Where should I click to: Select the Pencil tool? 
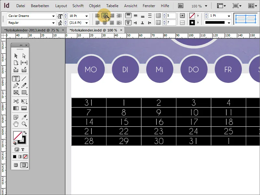24,85
